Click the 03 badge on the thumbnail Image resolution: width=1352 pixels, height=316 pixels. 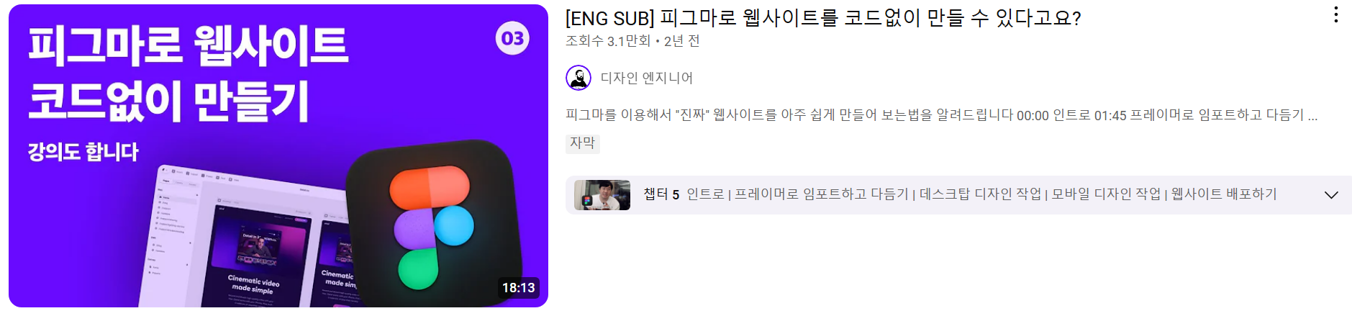pyautogui.click(x=512, y=38)
